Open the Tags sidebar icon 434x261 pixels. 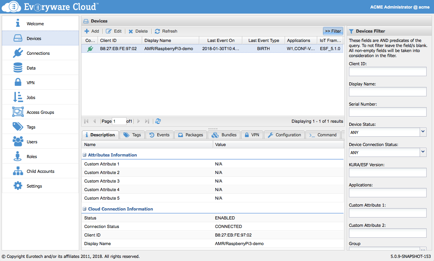pyautogui.click(x=18, y=127)
